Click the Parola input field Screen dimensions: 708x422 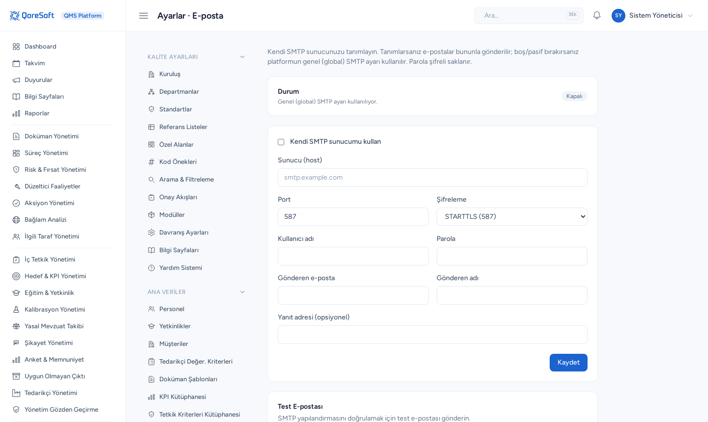(x=512, y=256)
